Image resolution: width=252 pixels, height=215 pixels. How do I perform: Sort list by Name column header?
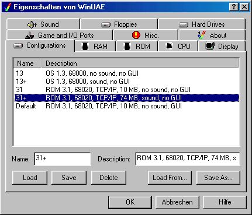click(27, 64)
